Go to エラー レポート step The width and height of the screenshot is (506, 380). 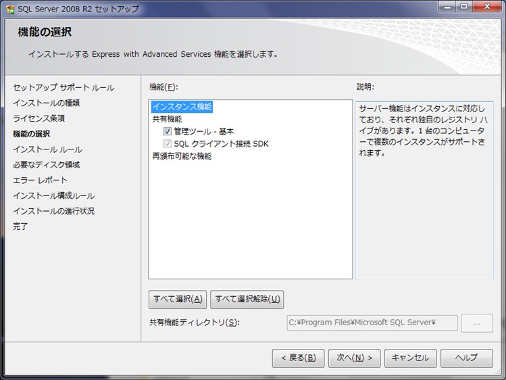tap(40, 180)
